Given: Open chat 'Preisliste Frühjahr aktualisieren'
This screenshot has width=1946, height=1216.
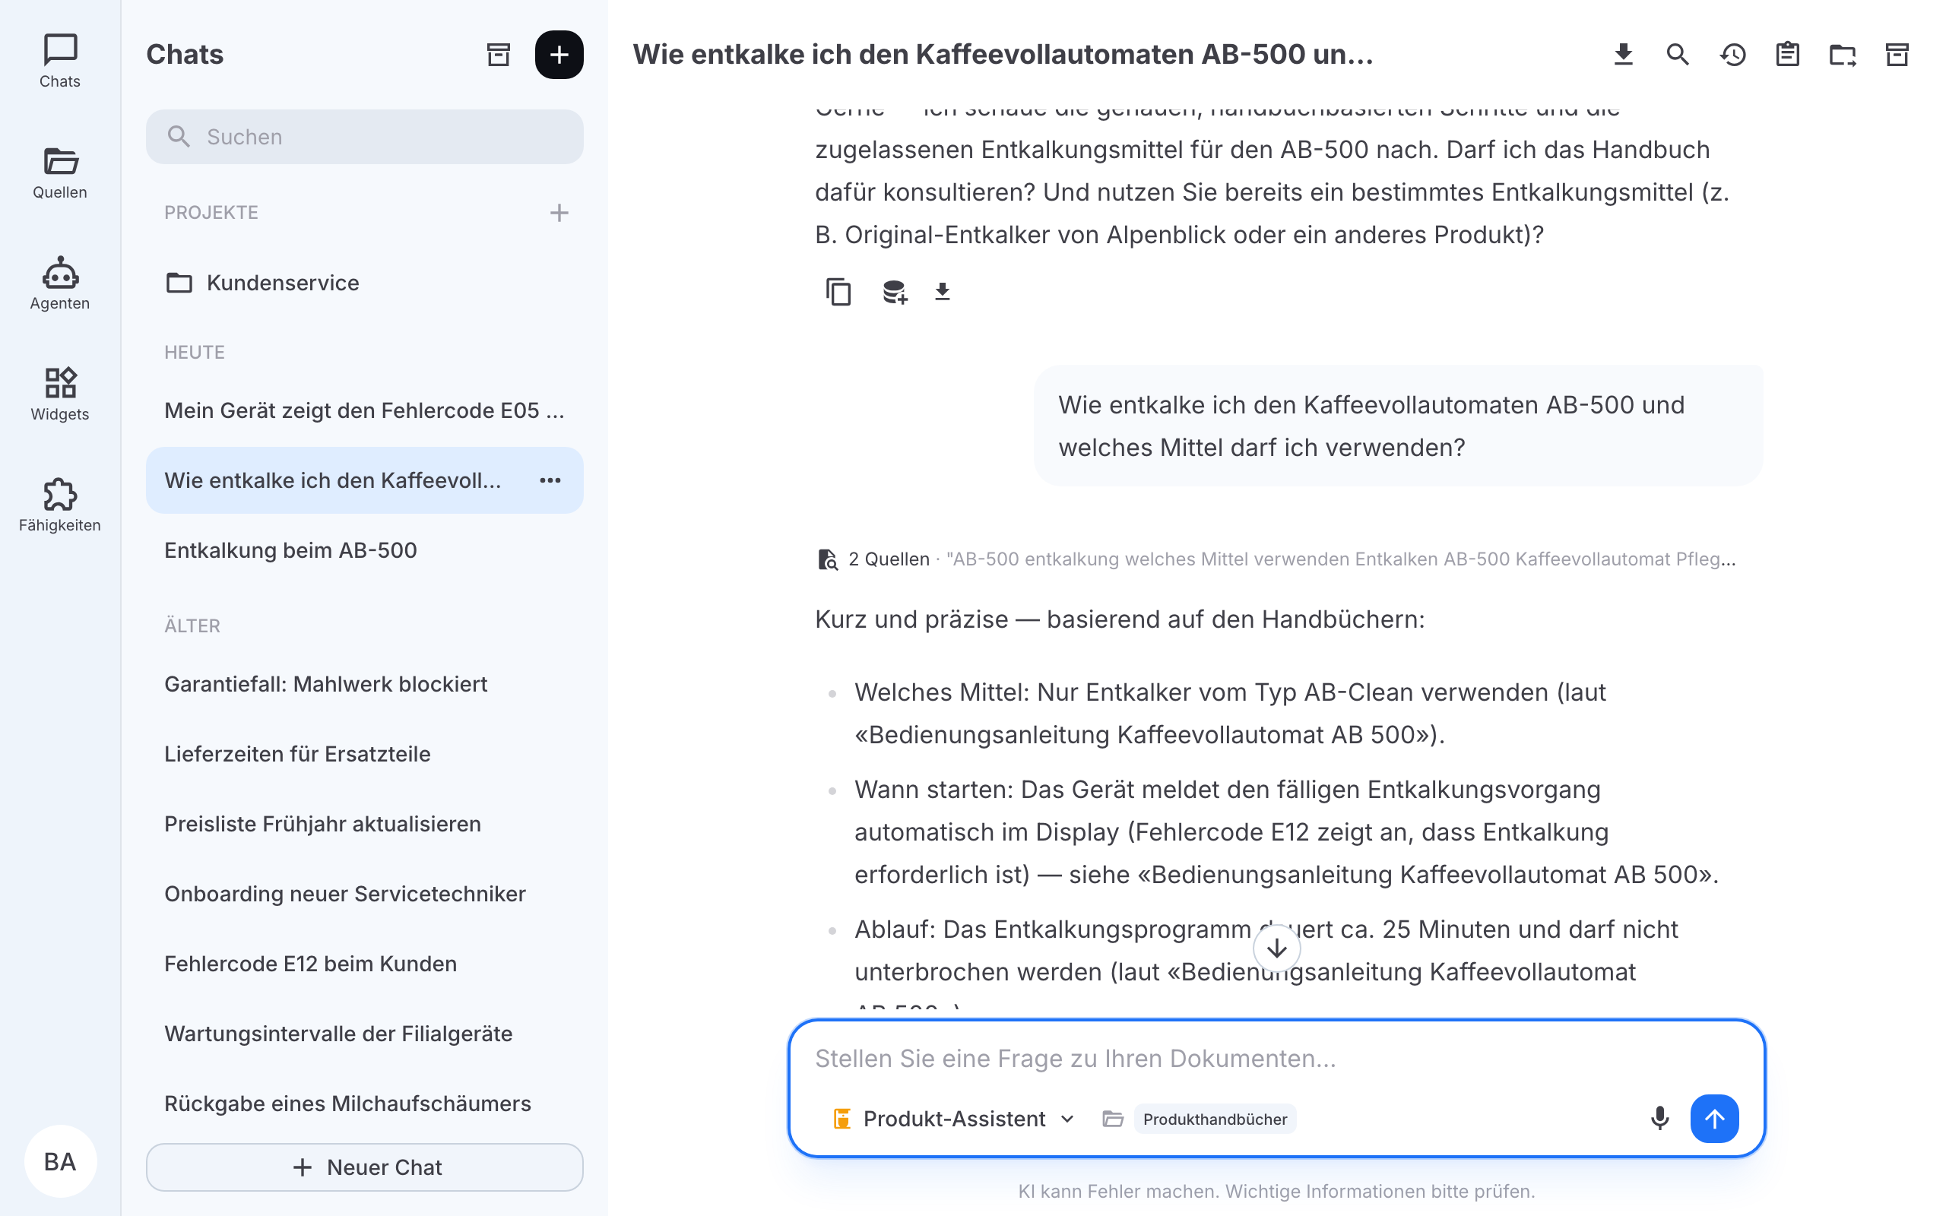Looking at the screenshot, I should coord(364,824).
